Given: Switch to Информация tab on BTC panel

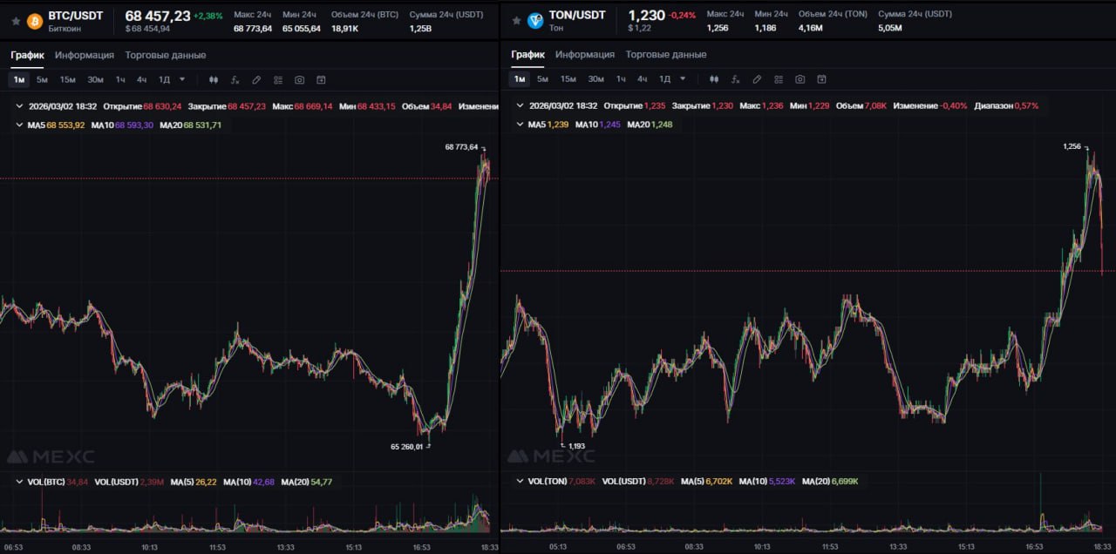Looking at the screenshot, I should tap(85, 55).
